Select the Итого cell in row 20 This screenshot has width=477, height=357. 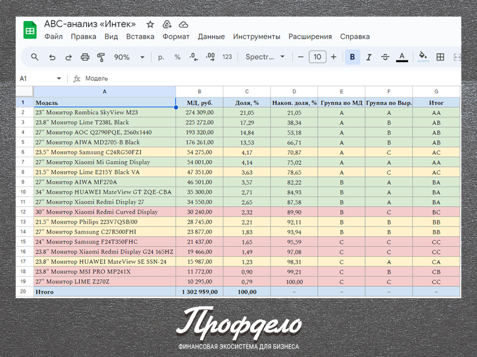pos(104,292)
